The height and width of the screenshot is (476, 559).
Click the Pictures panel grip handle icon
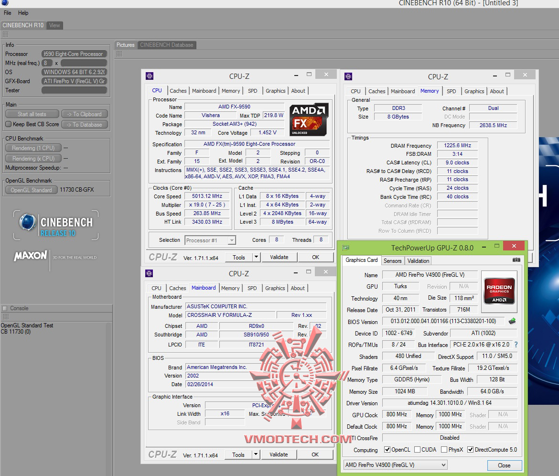119,54
